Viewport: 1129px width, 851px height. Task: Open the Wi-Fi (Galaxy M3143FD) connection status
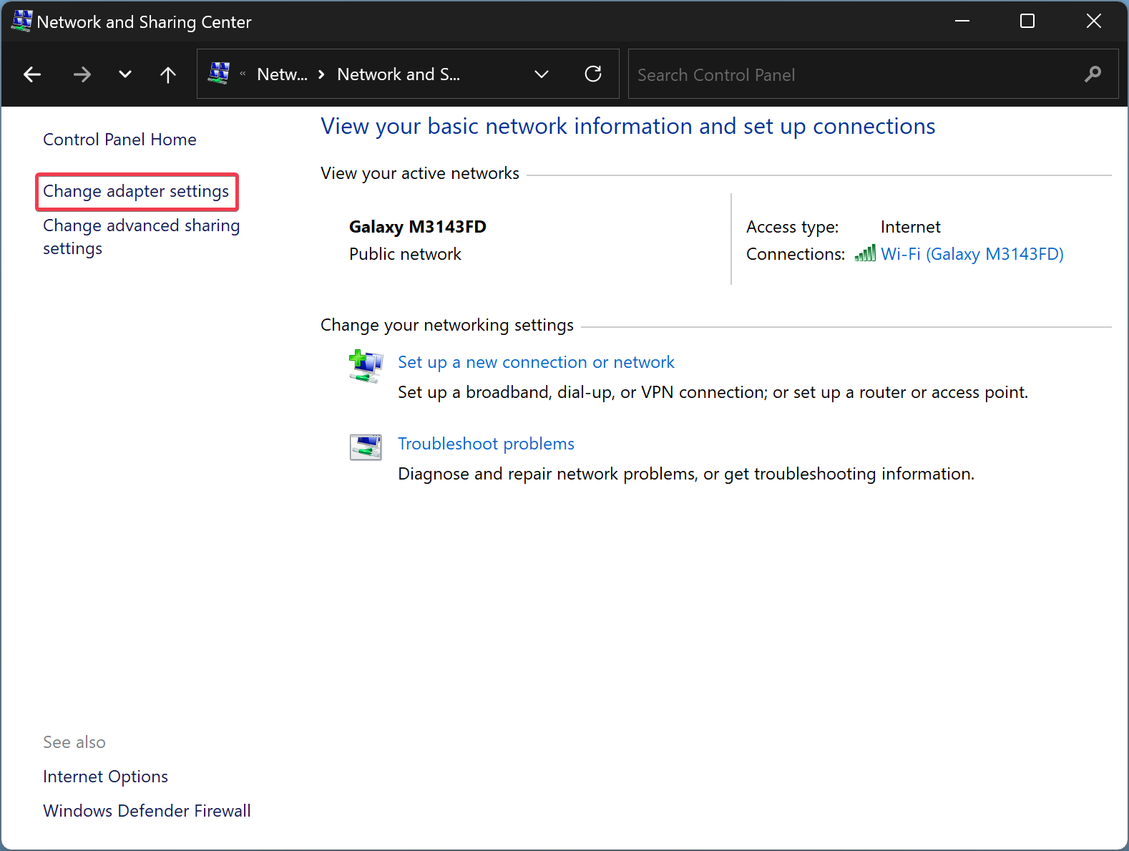972,254
